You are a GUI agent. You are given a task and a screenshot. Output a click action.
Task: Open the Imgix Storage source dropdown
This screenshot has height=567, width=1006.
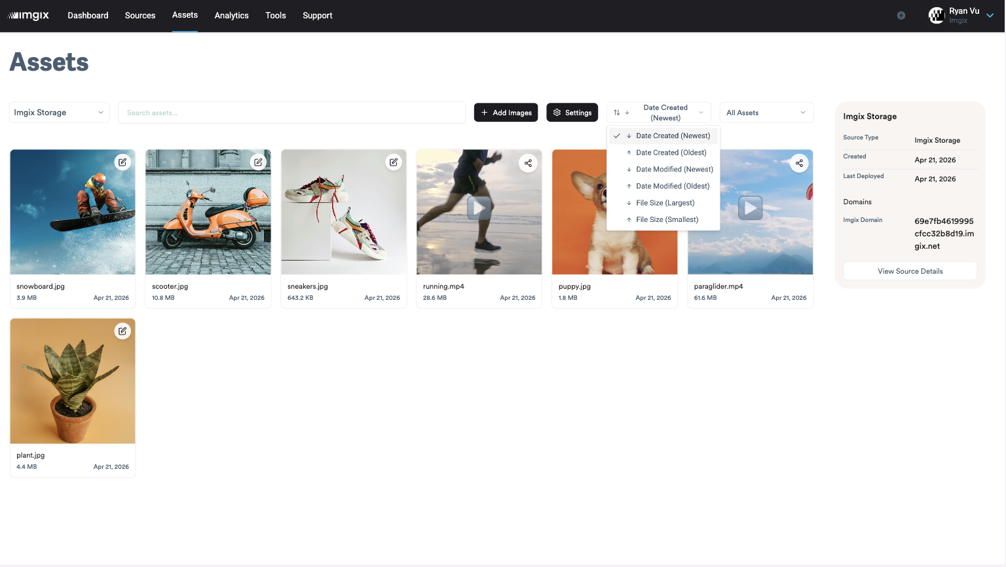(x=59, y=112)
